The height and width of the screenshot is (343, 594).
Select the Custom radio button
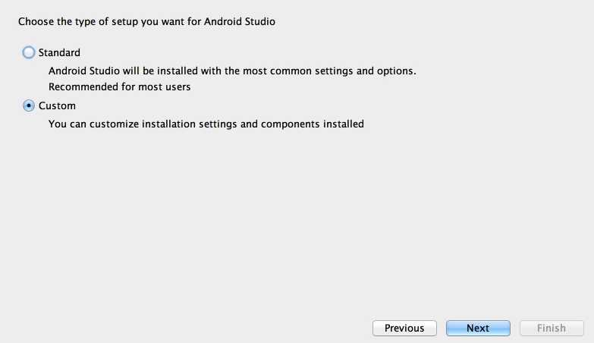(29, 106)
